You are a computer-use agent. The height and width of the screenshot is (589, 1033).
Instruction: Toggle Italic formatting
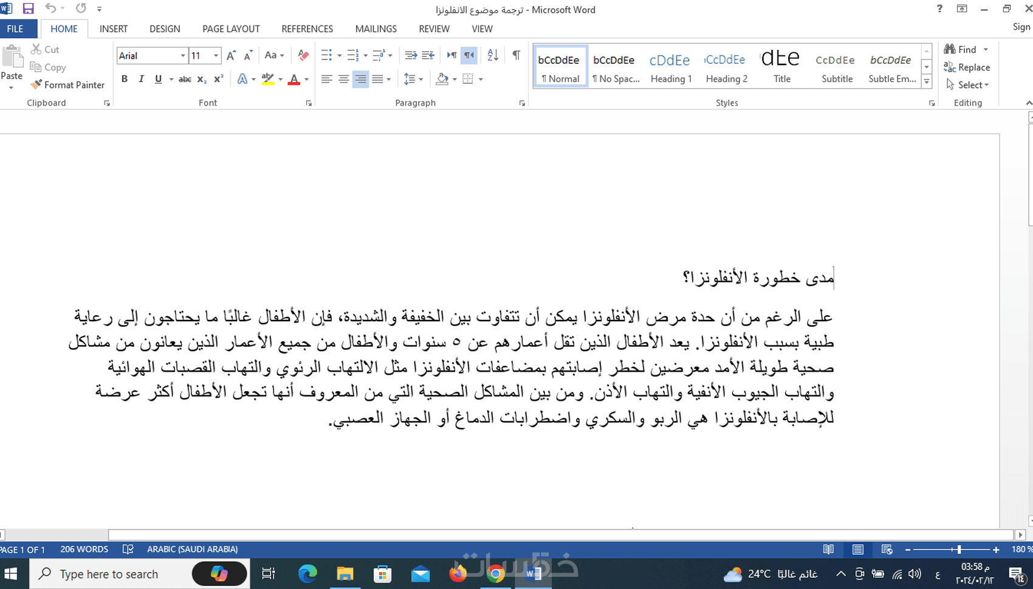coord(142,79)
